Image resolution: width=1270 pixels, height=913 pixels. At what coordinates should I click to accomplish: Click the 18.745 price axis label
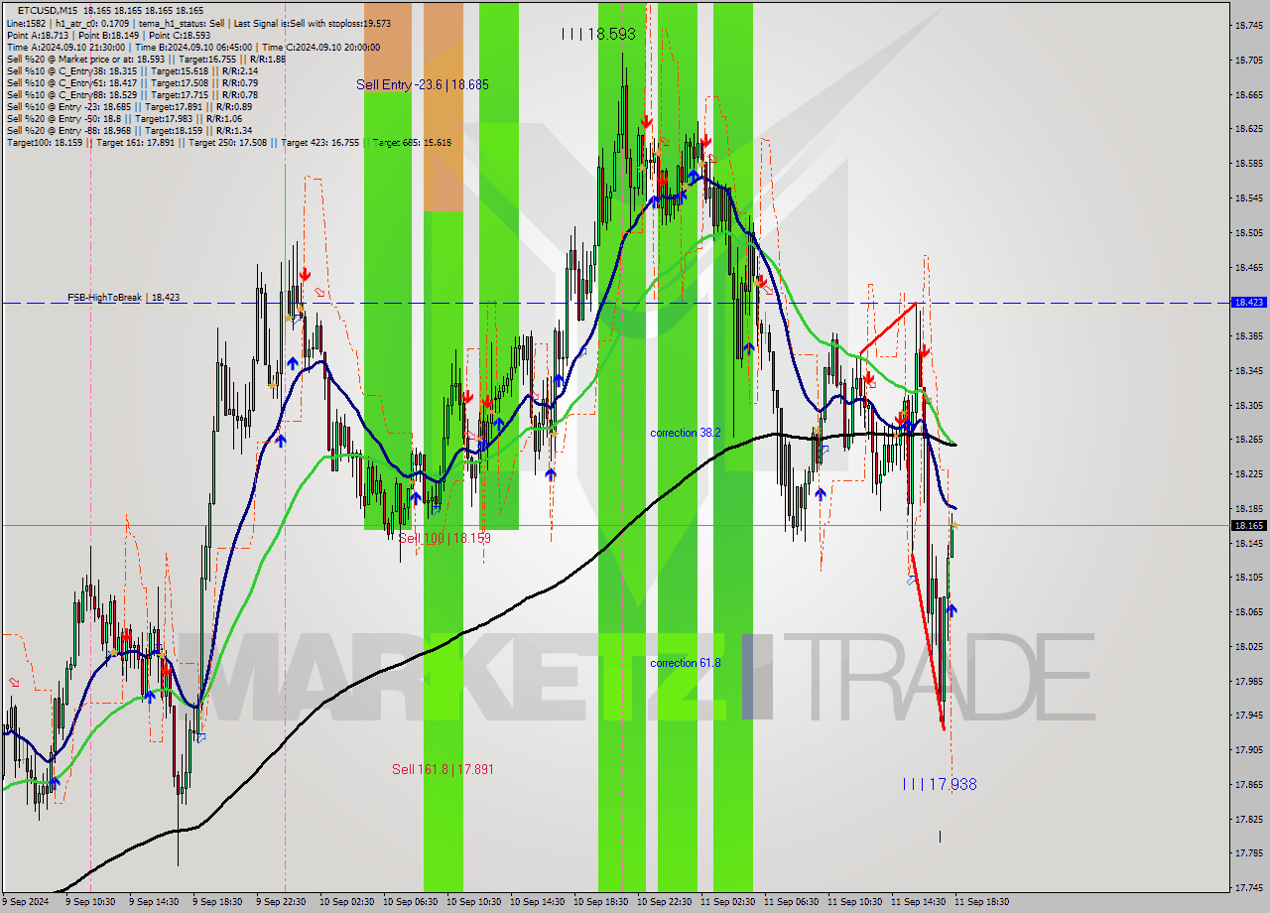click(x=1248, y=26)
